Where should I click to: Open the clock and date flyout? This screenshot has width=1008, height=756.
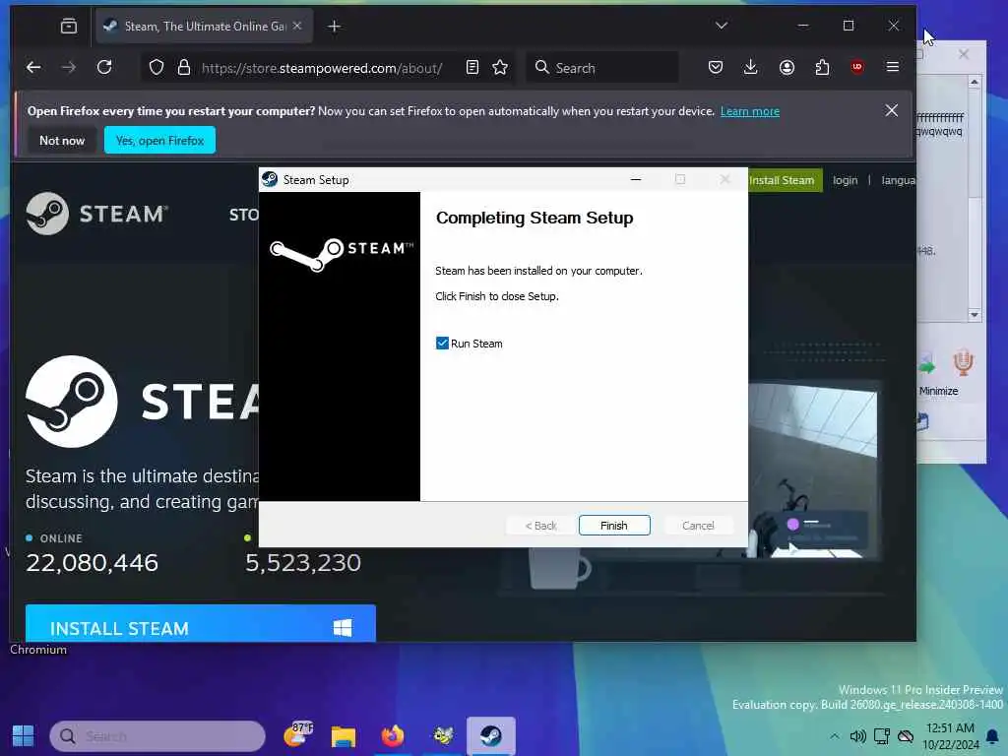click(x=950, y=736)
